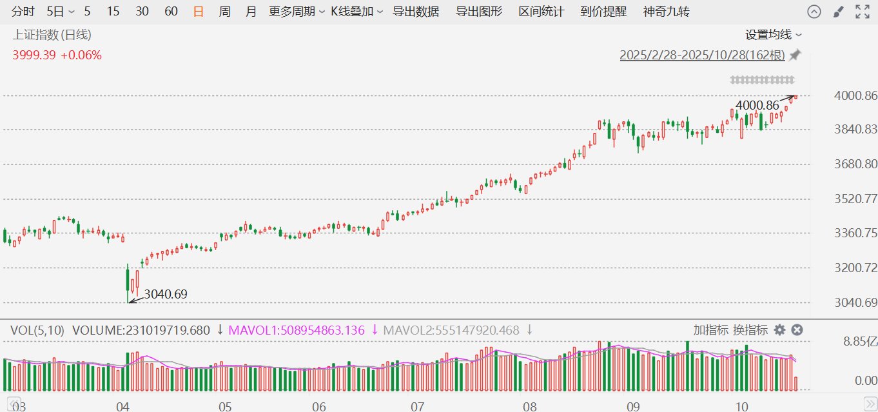The width and height of the screenshot is (878, 412).
Task: Open VOL indicator settings gear
Action: [x=779, y=330]
